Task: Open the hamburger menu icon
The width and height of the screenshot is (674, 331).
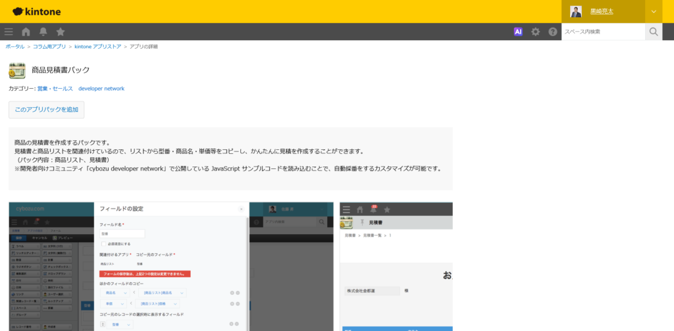Action: coord(9,32)
